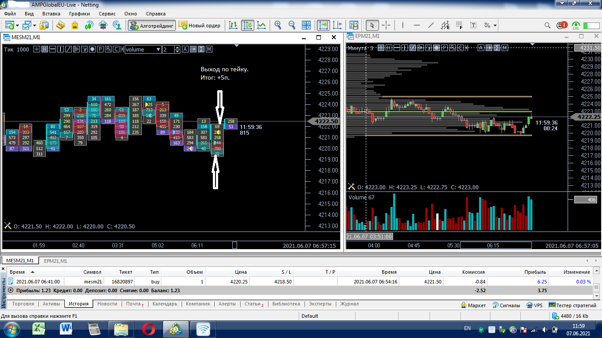Switch to the Торговля tab
Image resolution: width=602 pixels, height=338 pixels.
(x=23, y=304)
